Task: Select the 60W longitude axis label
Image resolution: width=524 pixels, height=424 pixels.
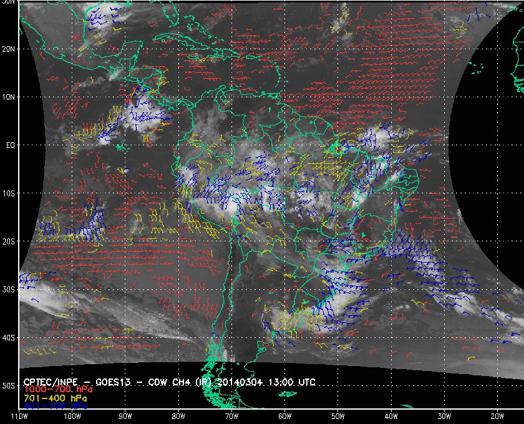Action: point(284,416)
